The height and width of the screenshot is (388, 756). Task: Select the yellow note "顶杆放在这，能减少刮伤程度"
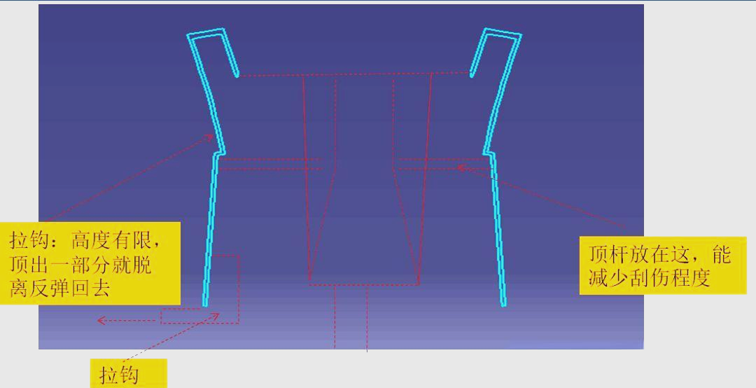[x=662, y=266]
